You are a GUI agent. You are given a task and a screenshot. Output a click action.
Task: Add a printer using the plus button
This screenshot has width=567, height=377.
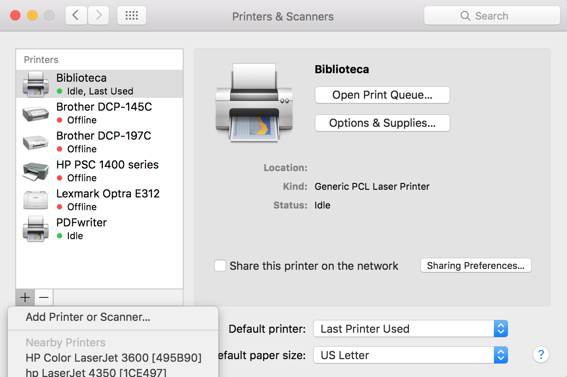(x=25, y=297)
